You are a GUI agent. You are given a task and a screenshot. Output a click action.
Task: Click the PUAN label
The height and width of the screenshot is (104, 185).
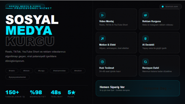coord(71,97)
